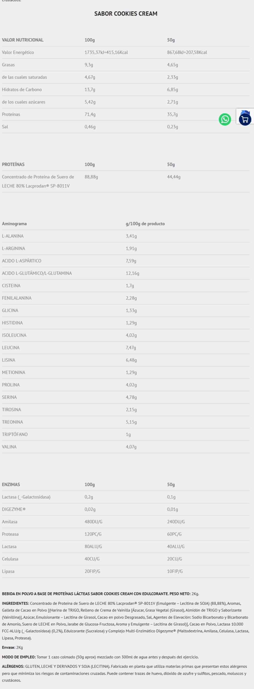Select the g/100g de producto column header
Screen dimensions: 254x689
(145, 224)
